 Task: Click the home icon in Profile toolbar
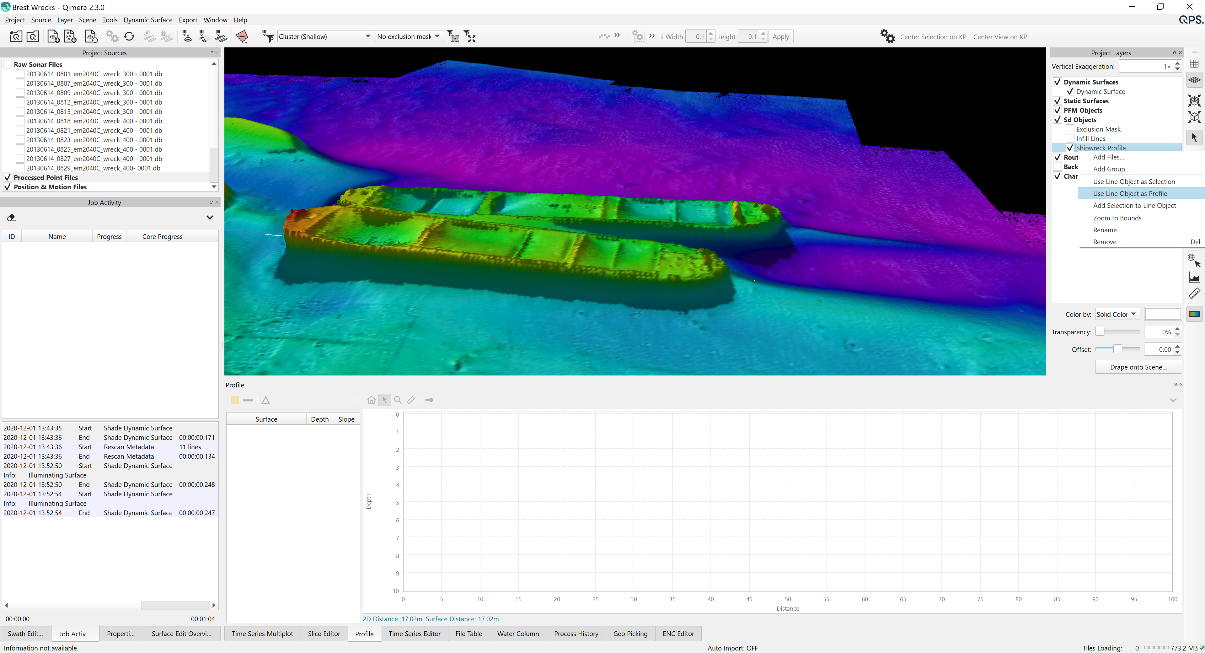(371, 400)
